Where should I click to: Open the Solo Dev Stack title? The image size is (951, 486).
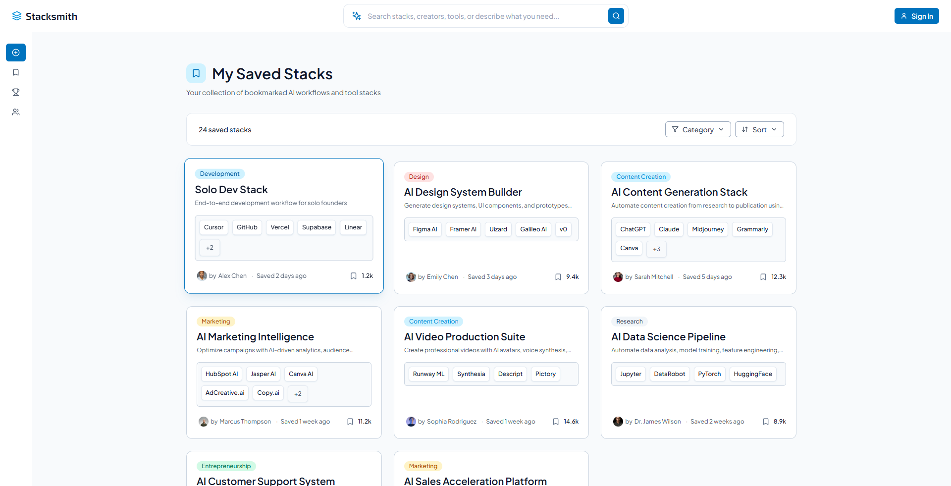231,190
